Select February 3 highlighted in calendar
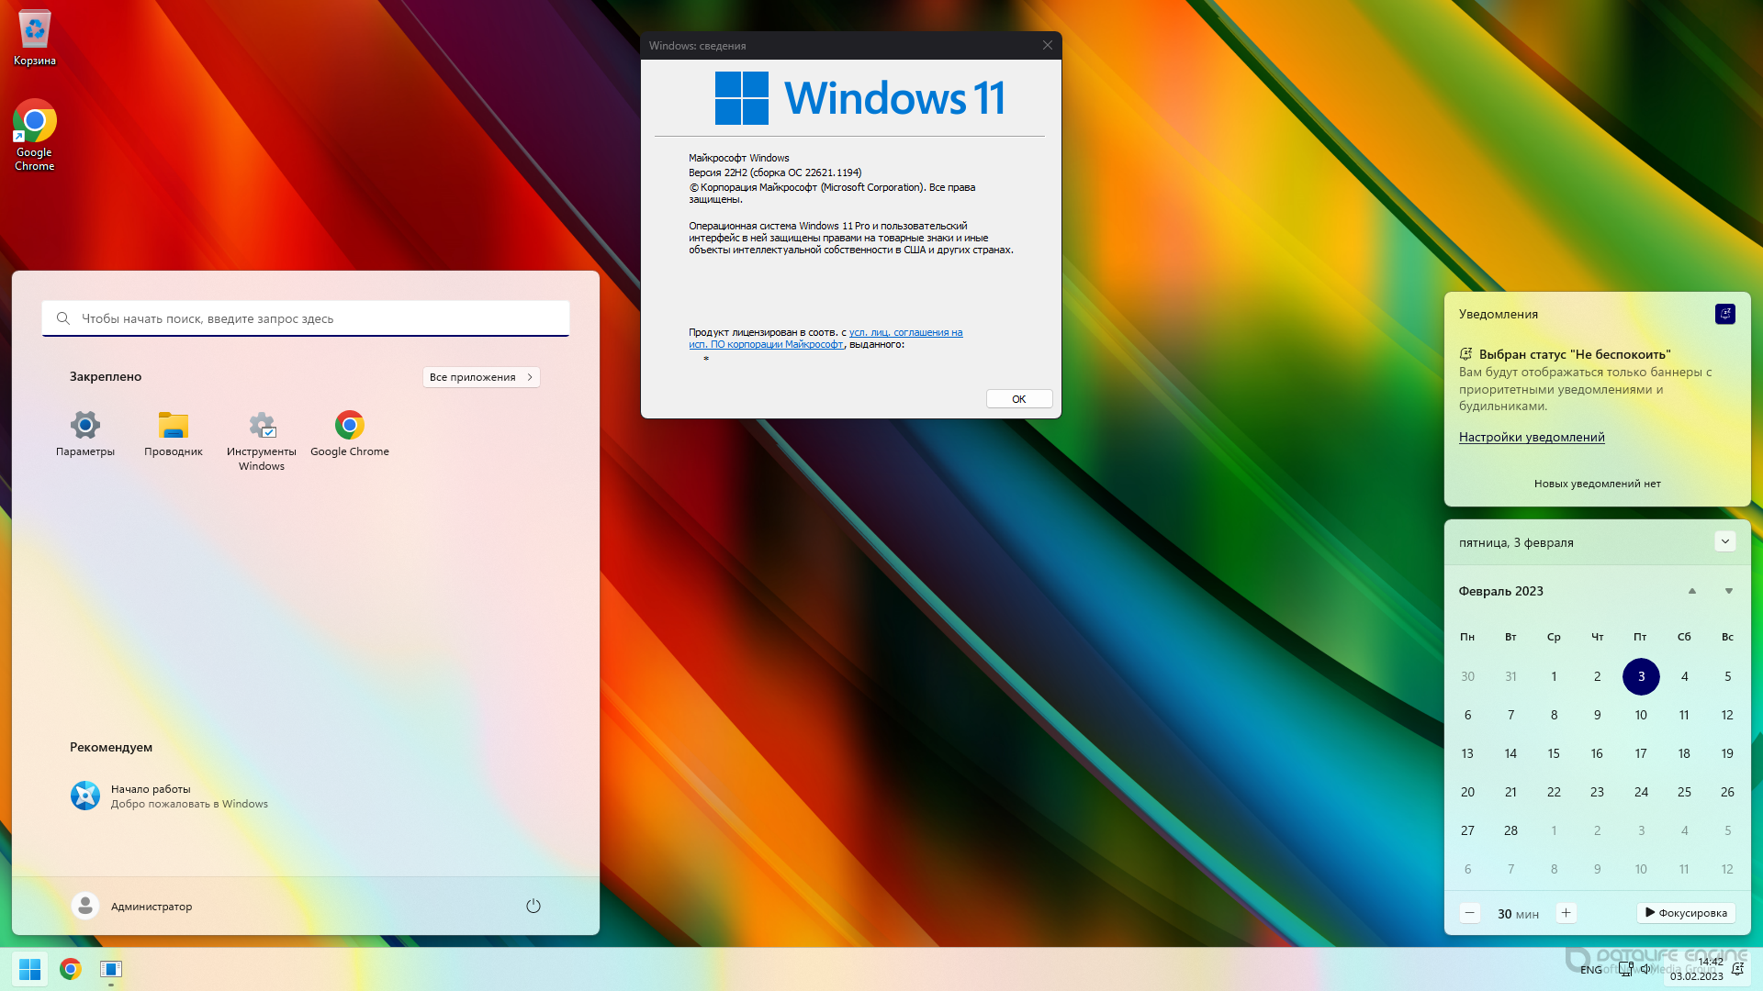 coord(1641,676)
